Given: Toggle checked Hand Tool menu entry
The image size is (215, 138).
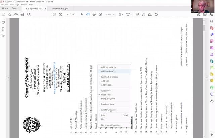Looking at the screenshot, I should click(114, 95).
